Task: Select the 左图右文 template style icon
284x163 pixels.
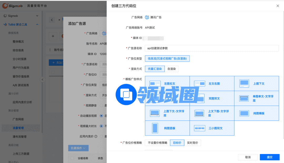Action: point(155,84)
